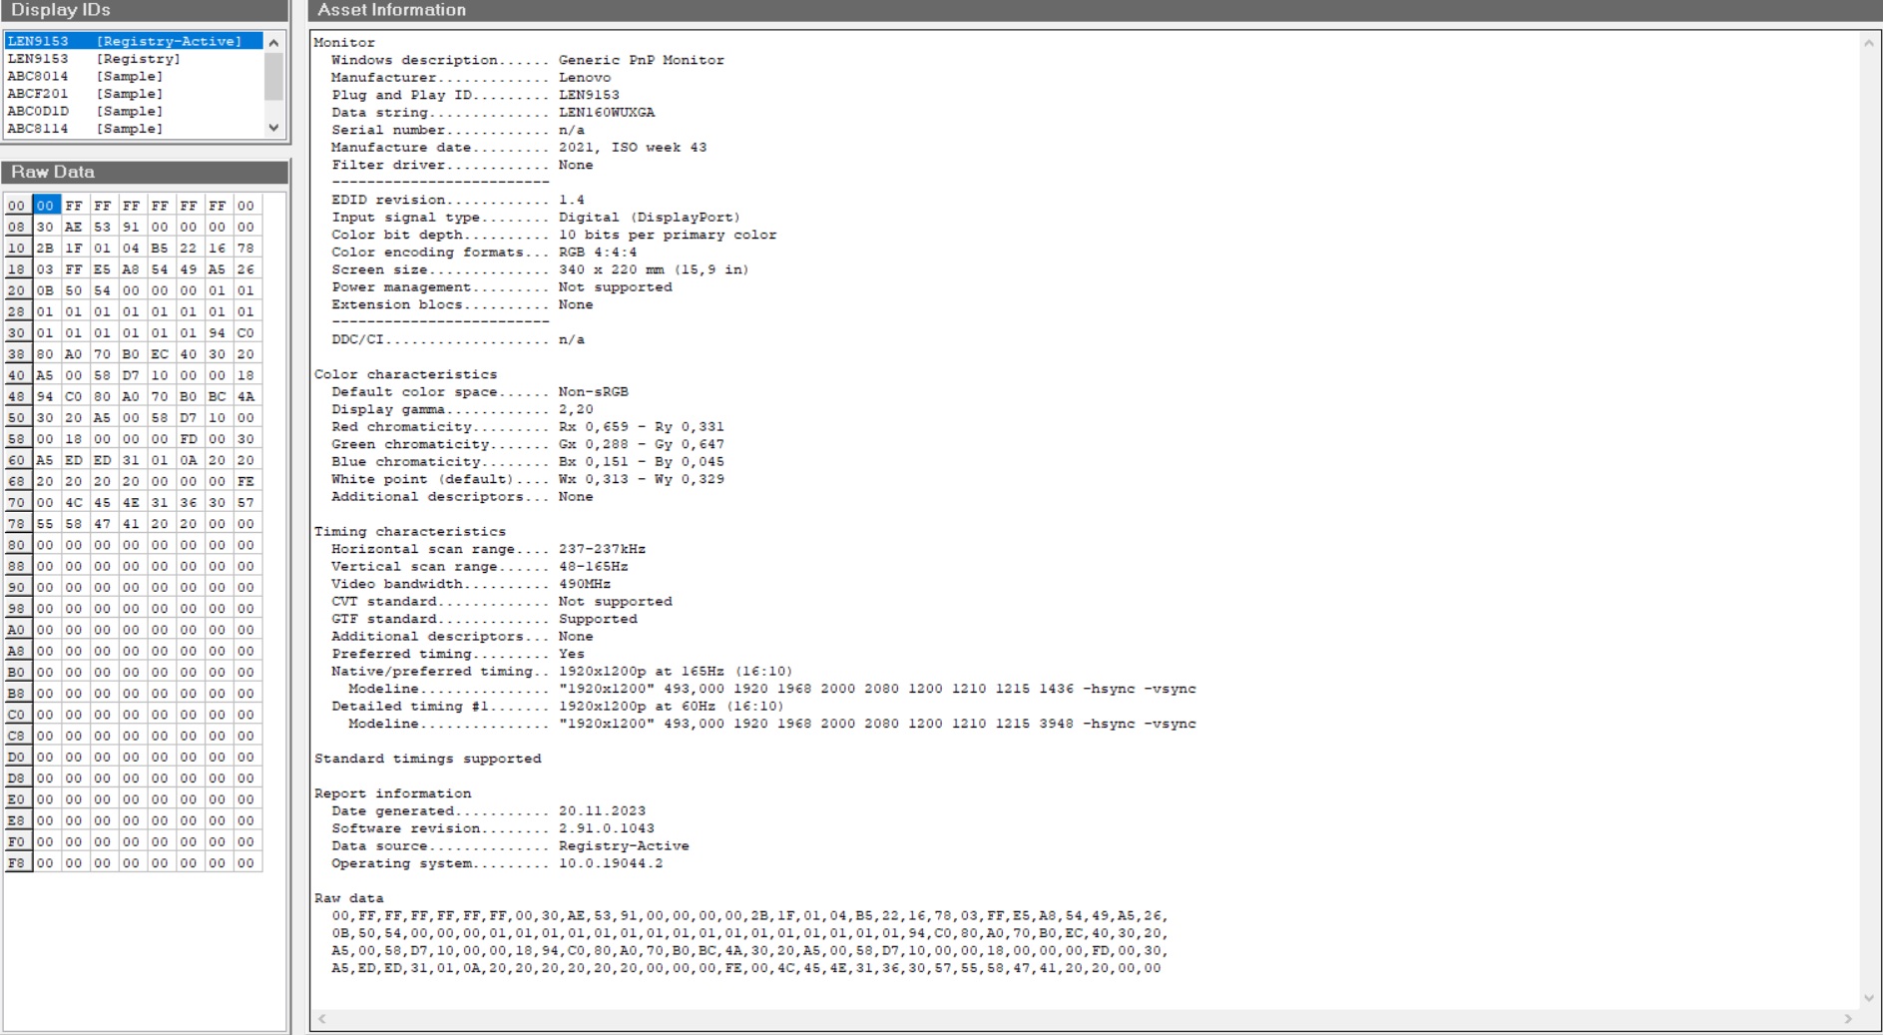Click the 'Non-sRGB' default color space value
Screen dimensions: 1883x1035
click(594, 392)
